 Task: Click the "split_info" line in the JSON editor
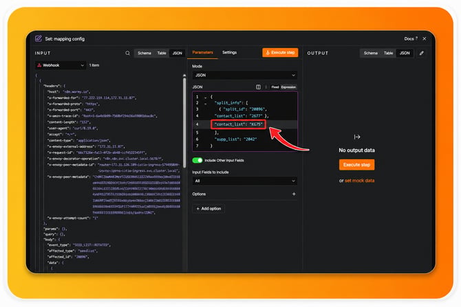231,103
